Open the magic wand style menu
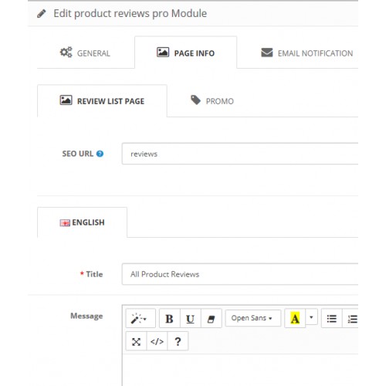This screenshot has width=386, height=386. (x=141, y=319)
